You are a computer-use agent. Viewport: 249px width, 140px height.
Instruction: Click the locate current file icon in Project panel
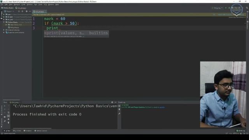(19, 11)
